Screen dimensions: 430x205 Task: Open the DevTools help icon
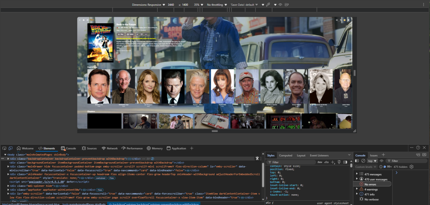[x=418, y=147]
